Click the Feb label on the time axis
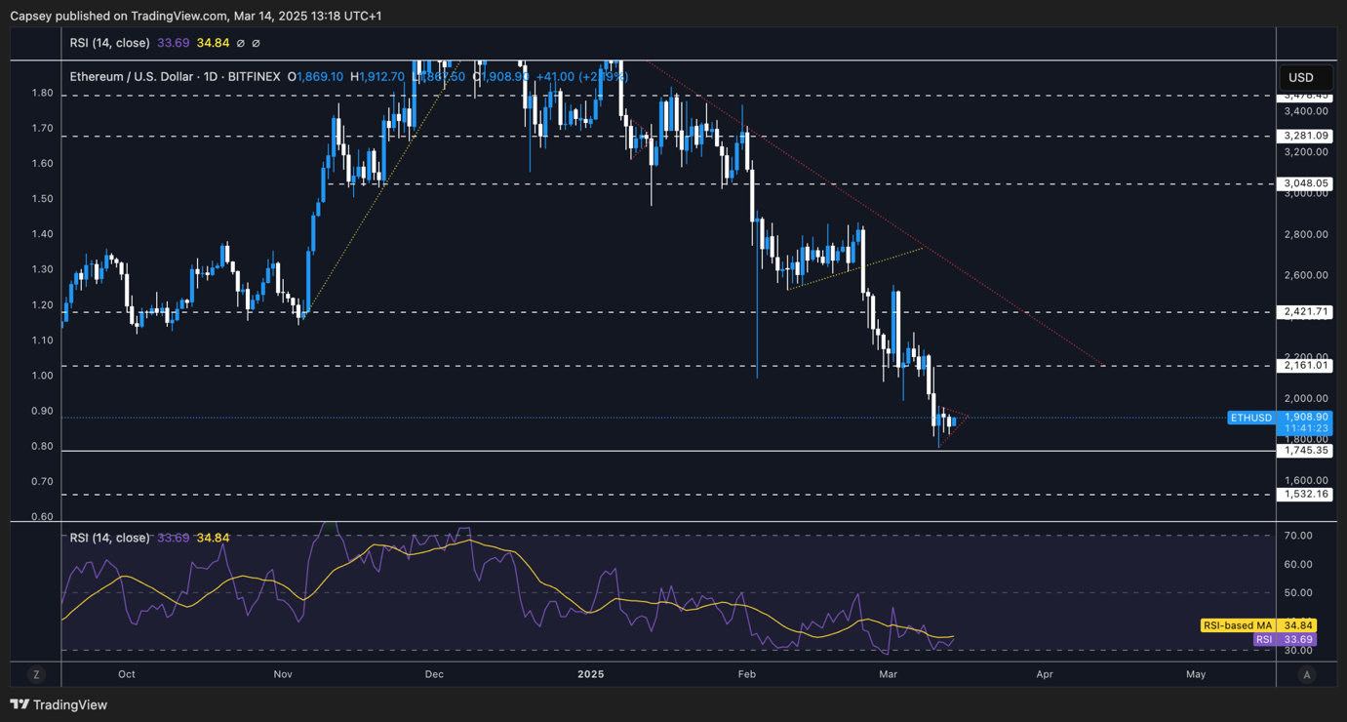Image resolution: width=1347 pixels, height=722 pixels. [x=746, y=674]
